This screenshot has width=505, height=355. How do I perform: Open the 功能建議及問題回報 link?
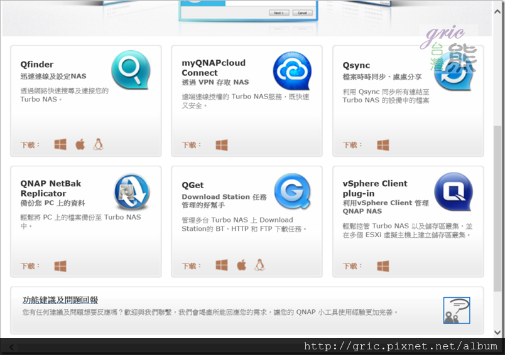[x=60, y=300]
